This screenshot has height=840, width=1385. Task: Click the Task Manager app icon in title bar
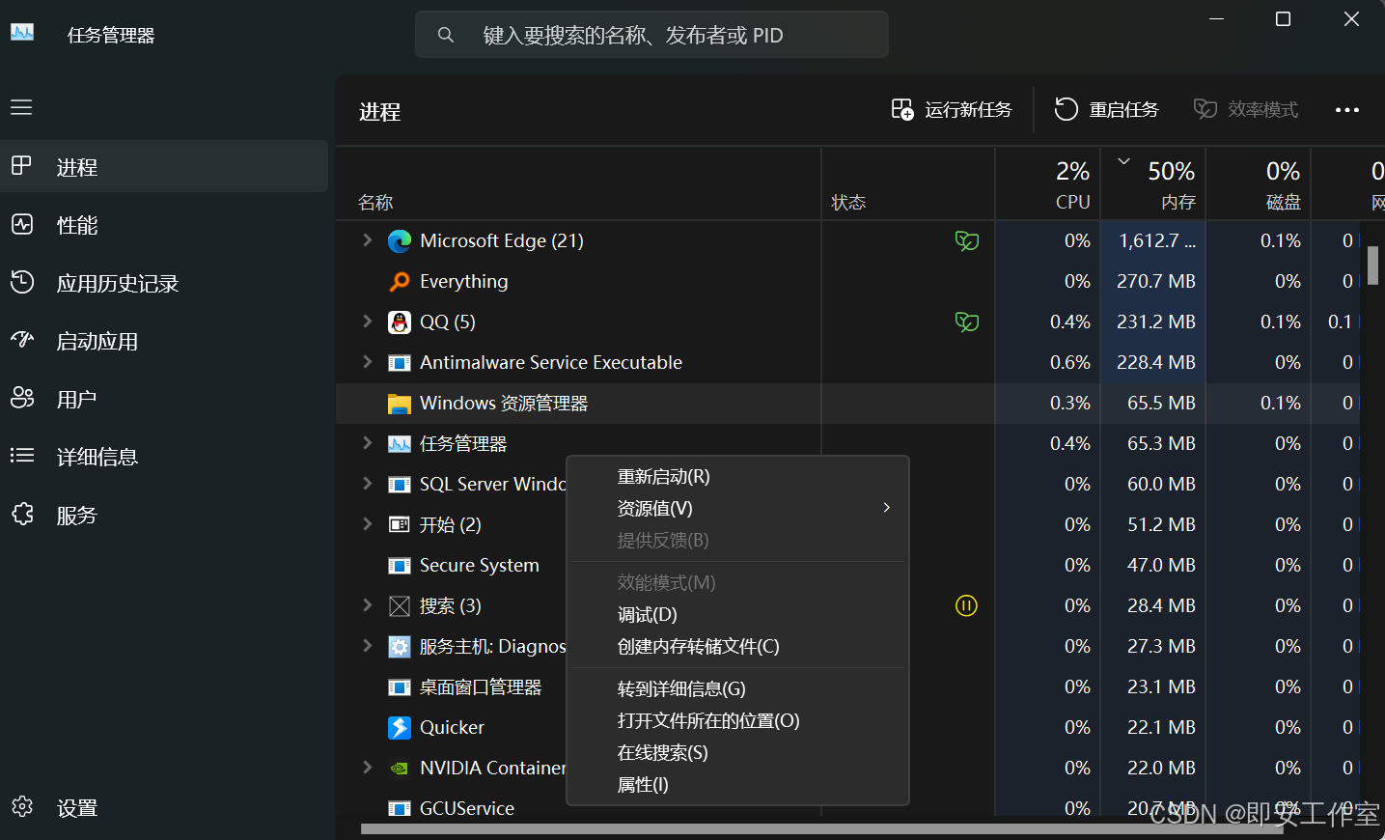pos(22,32)
